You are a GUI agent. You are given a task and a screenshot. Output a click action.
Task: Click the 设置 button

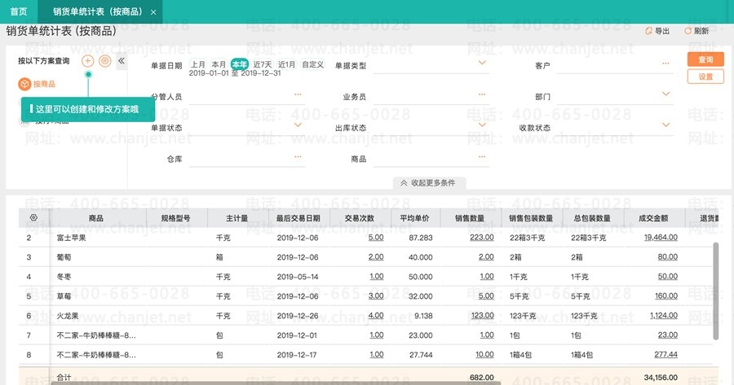tap(705, 77)
